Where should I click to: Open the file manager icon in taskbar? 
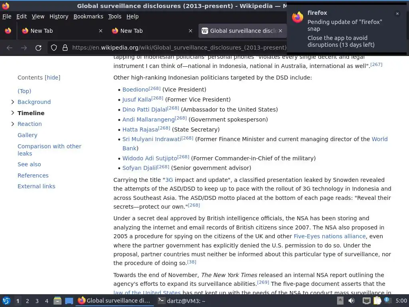tap(58, 301)
